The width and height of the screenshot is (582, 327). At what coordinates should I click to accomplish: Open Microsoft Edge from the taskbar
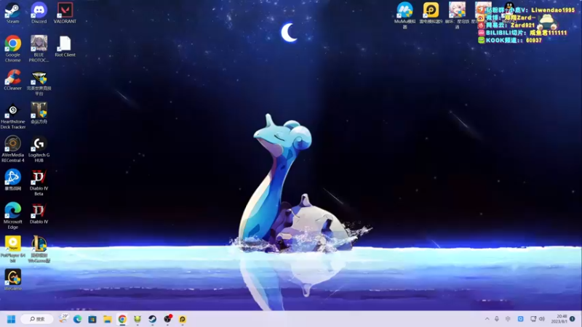(x=77, y=319)
